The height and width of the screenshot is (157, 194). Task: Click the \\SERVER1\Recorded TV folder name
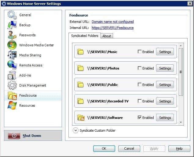108,101
